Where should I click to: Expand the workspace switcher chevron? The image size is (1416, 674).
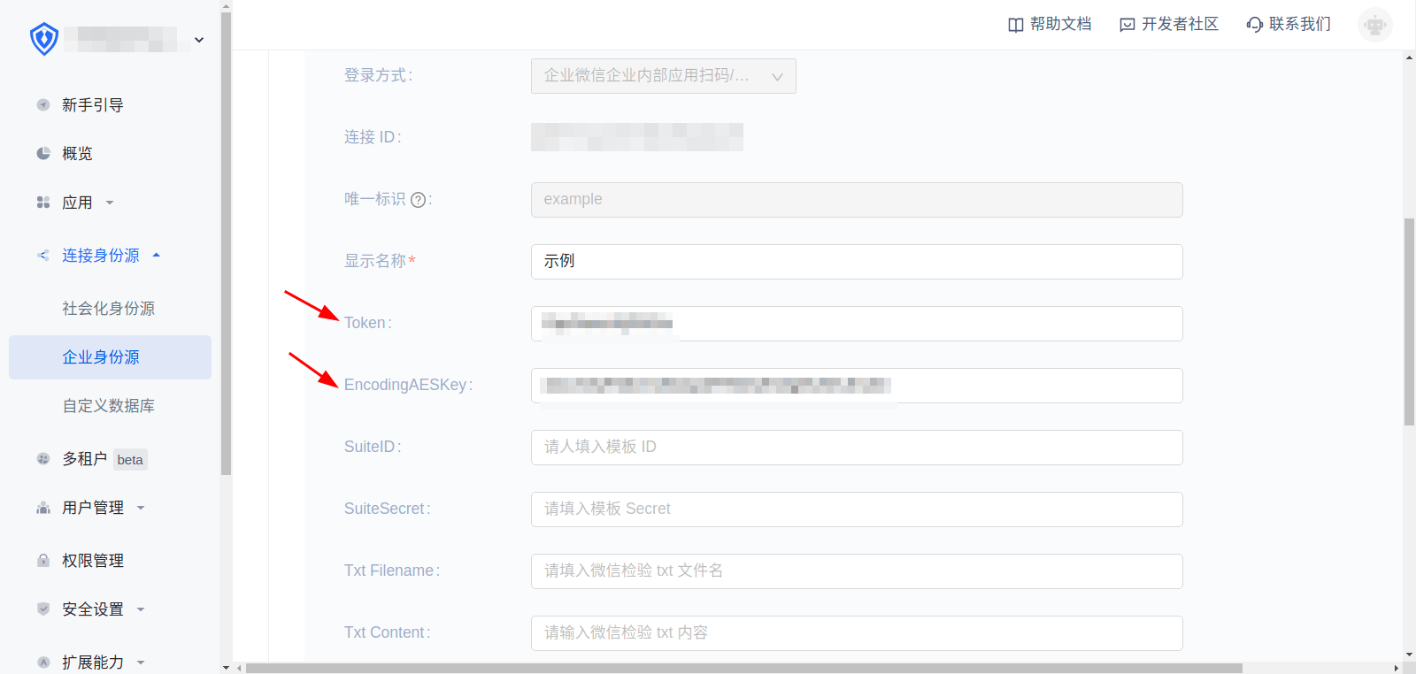click(x=199, y=40)
